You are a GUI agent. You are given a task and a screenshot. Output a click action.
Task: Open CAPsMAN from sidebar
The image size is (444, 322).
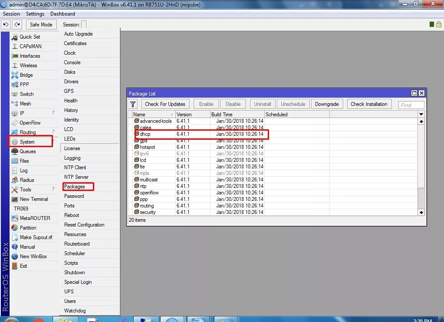coord(34,46)
